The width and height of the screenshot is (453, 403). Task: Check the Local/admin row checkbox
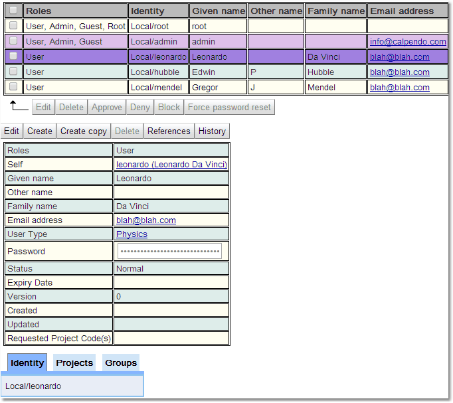click(13, 41)
